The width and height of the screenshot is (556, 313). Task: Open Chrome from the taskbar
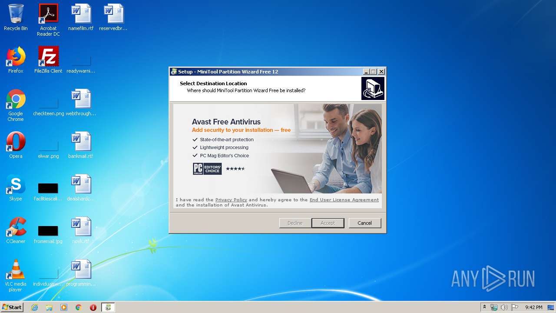79,307
